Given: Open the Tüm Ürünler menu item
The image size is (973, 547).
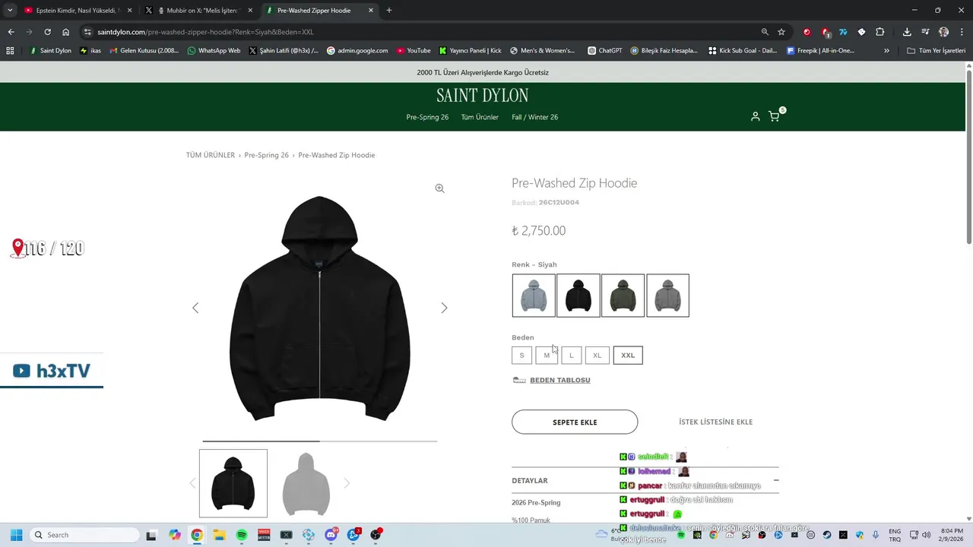Looking at the screenshot, I should pyautogui.click(x=480, y=117).
